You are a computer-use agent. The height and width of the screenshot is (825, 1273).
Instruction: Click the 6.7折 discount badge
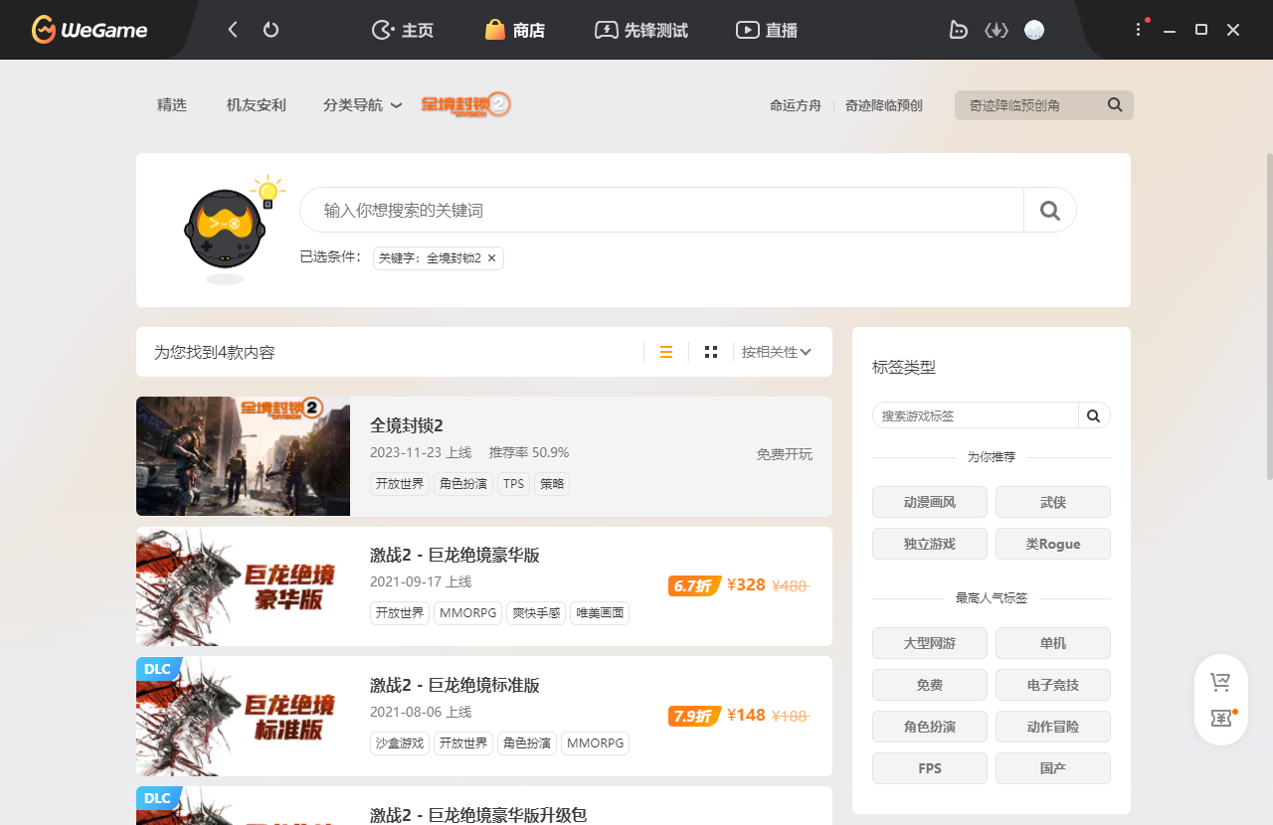click(694, 585)
